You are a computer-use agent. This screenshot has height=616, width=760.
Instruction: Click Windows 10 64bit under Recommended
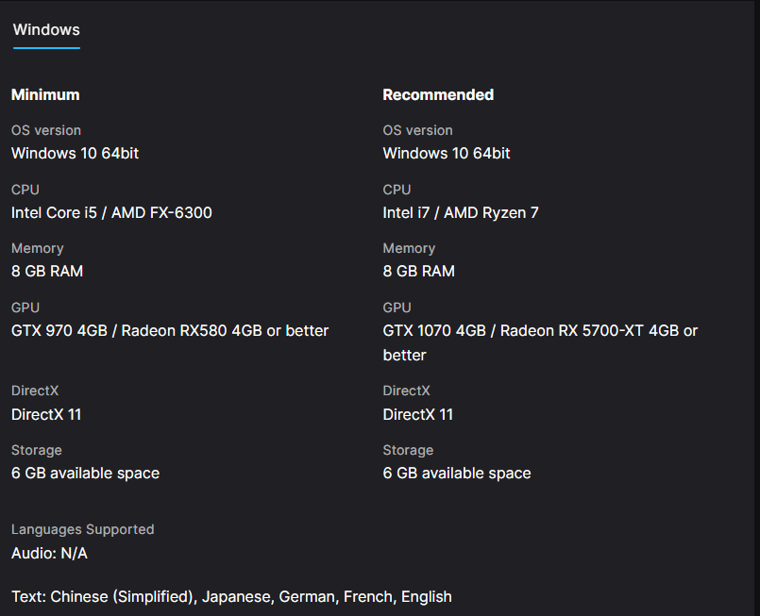pos(447,153)
